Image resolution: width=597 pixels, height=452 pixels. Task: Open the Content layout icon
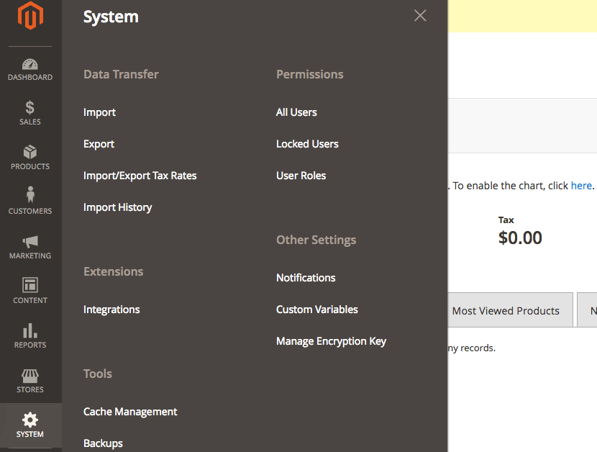tap(30, 286)
